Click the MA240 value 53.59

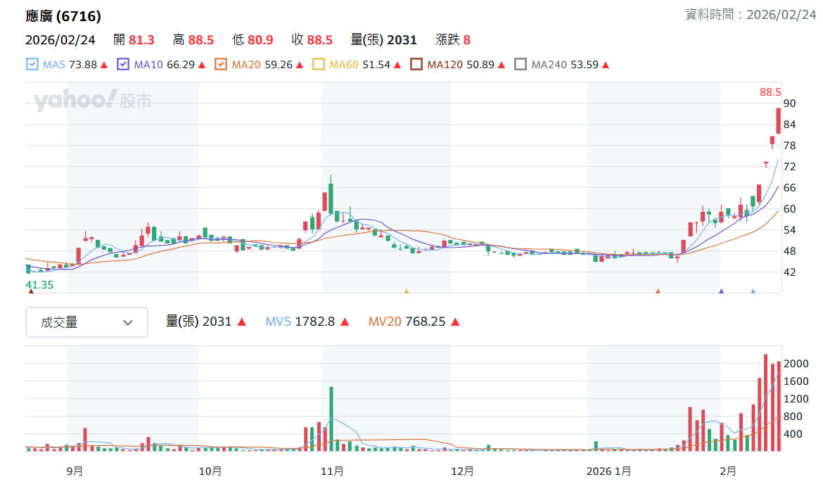(x=585, y=65)
